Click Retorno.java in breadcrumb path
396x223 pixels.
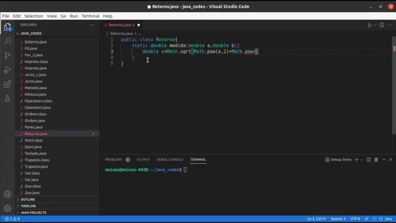tap(121, 33)
